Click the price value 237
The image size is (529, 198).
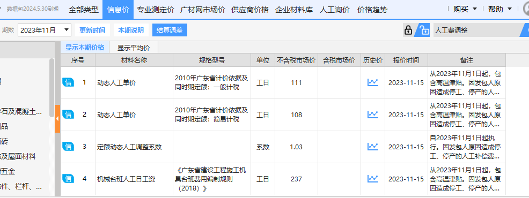tap(296, 179)
